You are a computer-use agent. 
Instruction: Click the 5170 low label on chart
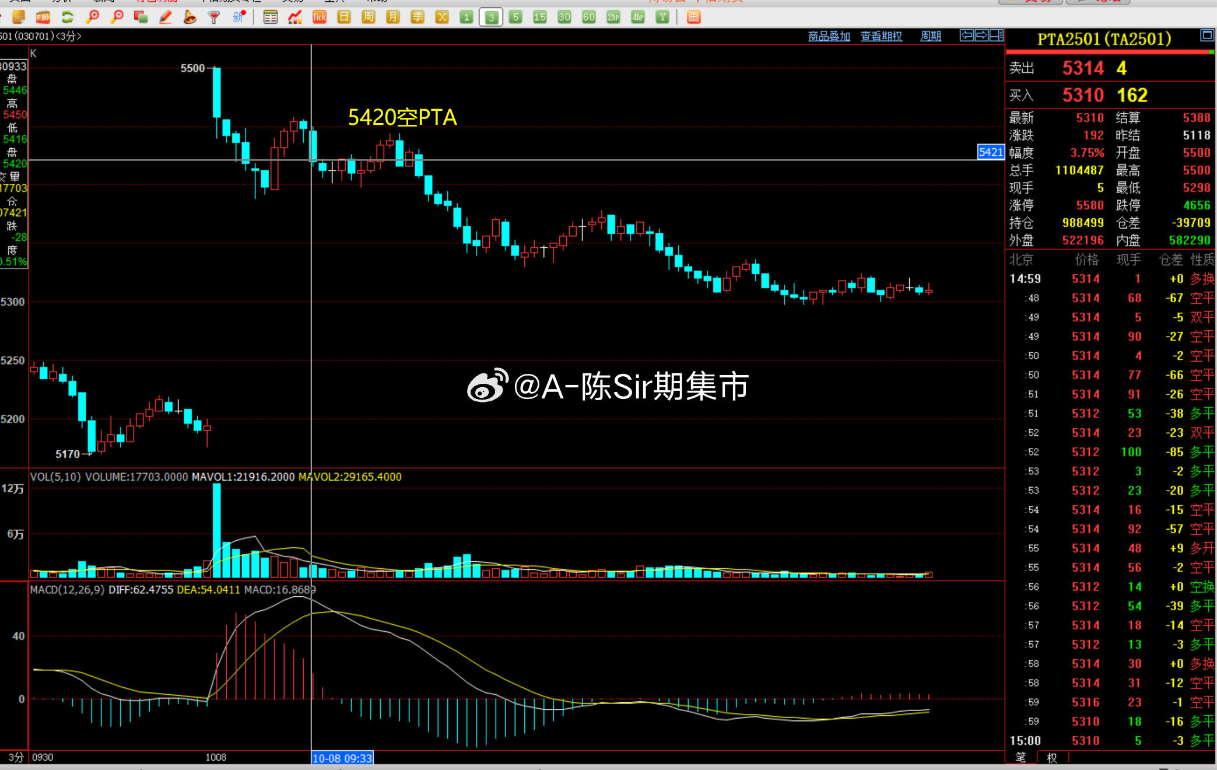tap(68, 454)
